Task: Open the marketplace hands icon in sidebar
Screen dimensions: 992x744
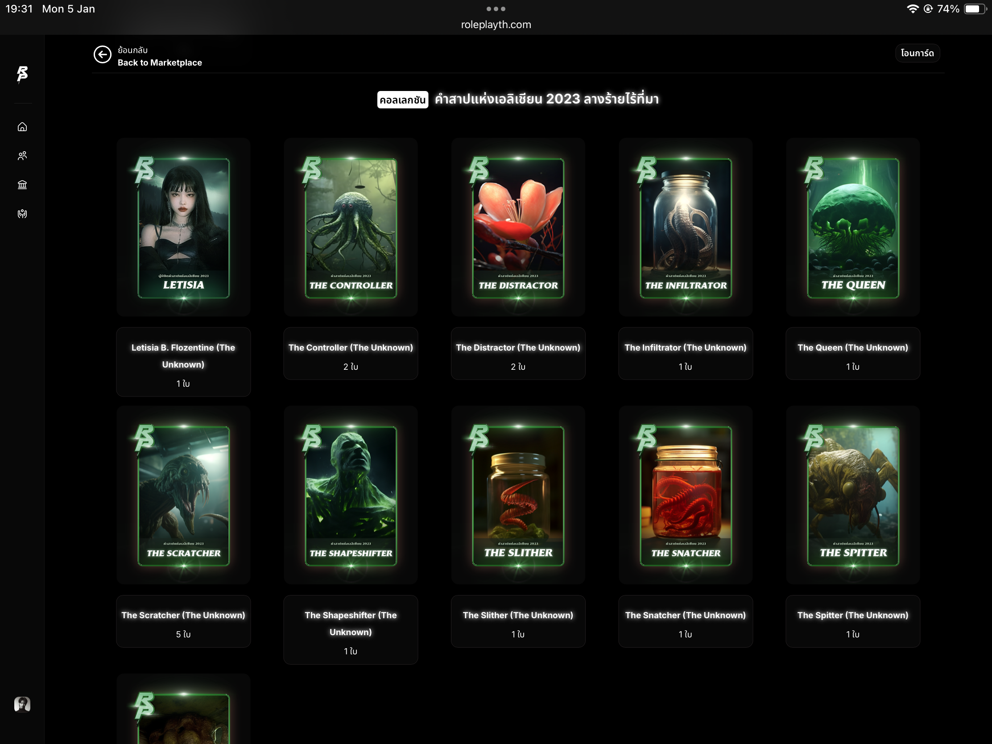Action: [22, 214]
